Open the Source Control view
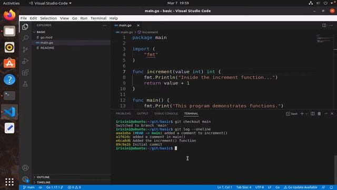This screenshot has height=190, width=337. click(25, 50)
